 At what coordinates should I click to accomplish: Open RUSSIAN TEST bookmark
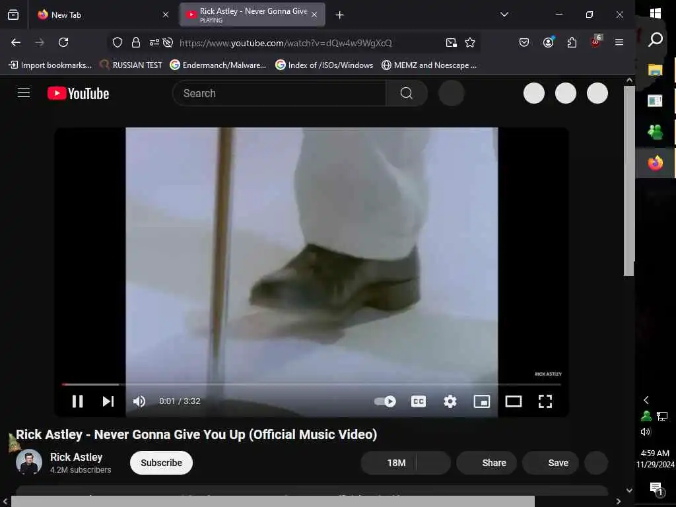pyautogui.click(x=131, y=65)
